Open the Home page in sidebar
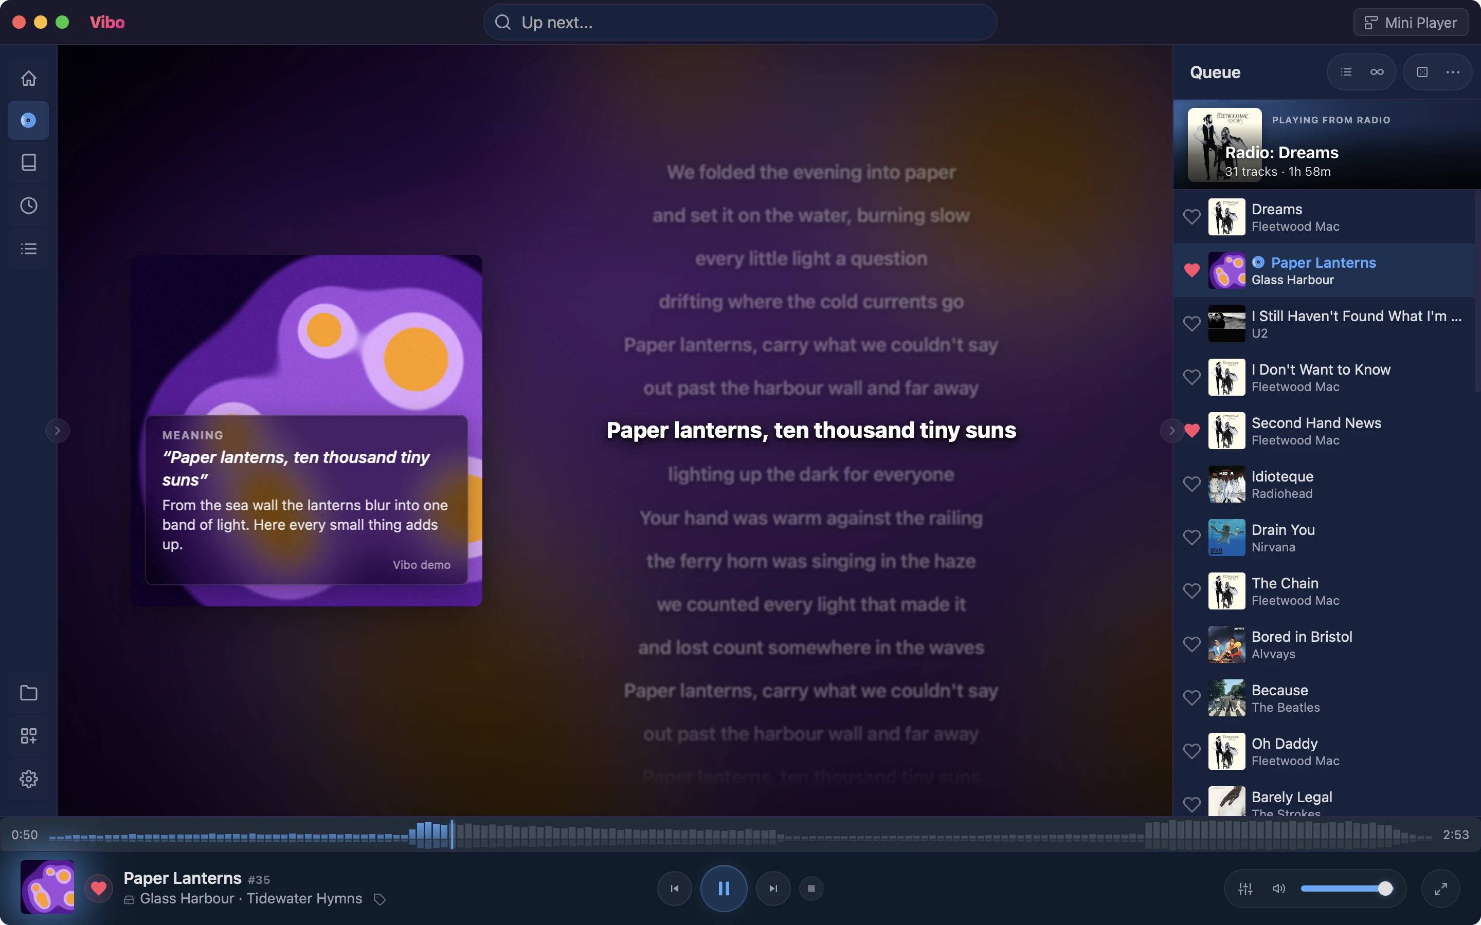Screen dimensions: 1481x925 [28, 78]
